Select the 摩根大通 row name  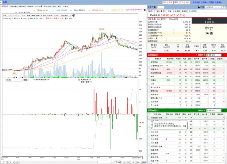point(154,91)
